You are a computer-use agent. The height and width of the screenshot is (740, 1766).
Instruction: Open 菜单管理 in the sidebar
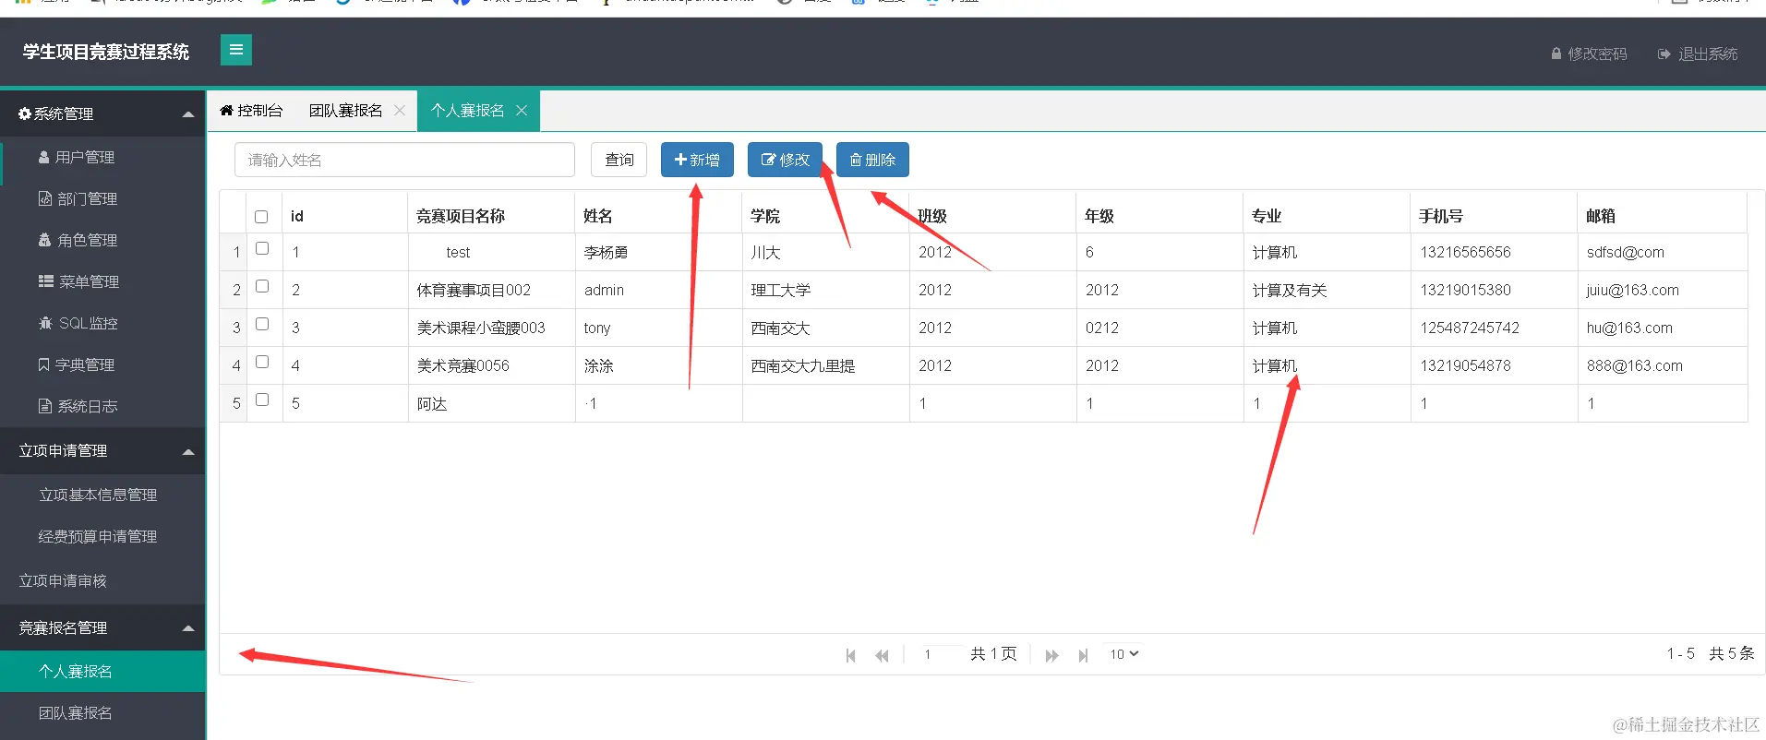coord(102,282)
